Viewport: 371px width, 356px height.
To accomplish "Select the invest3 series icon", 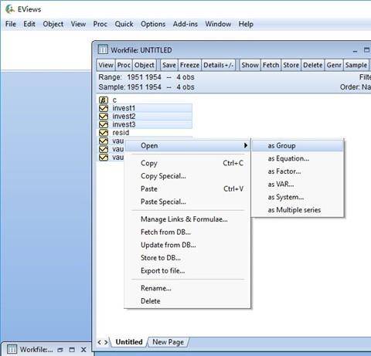I will tap(104, 124).
